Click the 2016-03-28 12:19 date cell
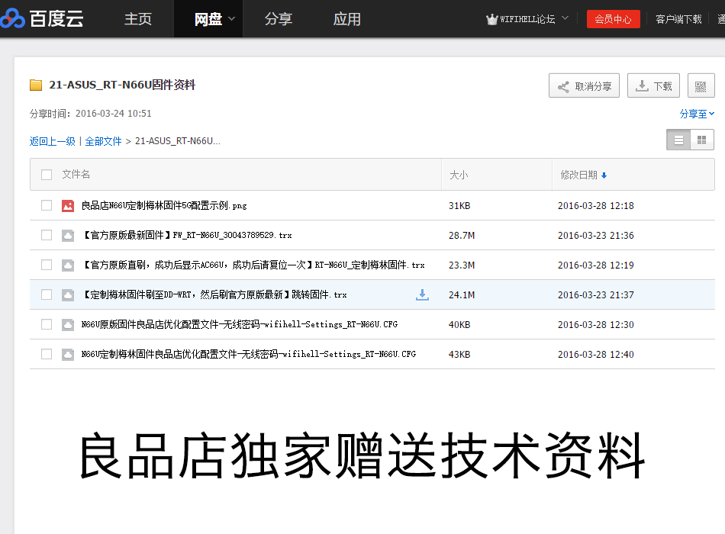725x534 pixels. click(595, 265)
